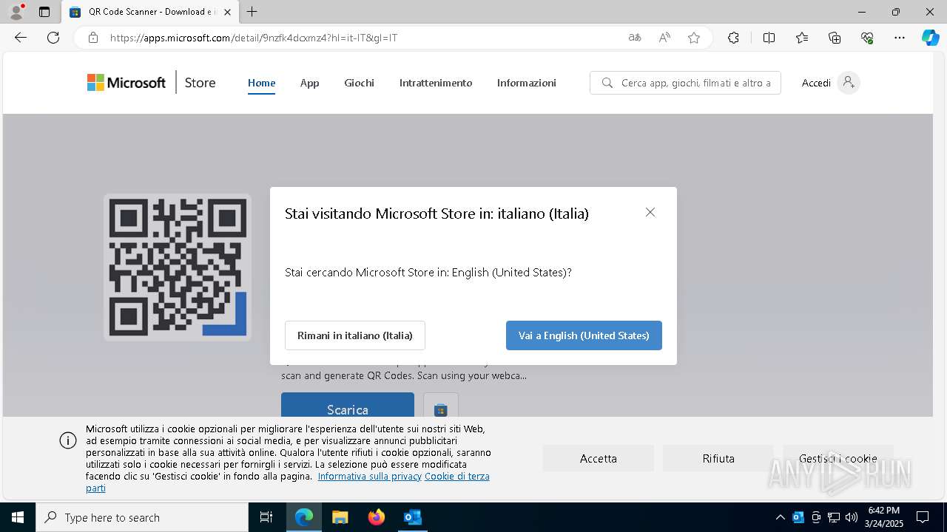Click the Microsoft logo

point(127,83)
